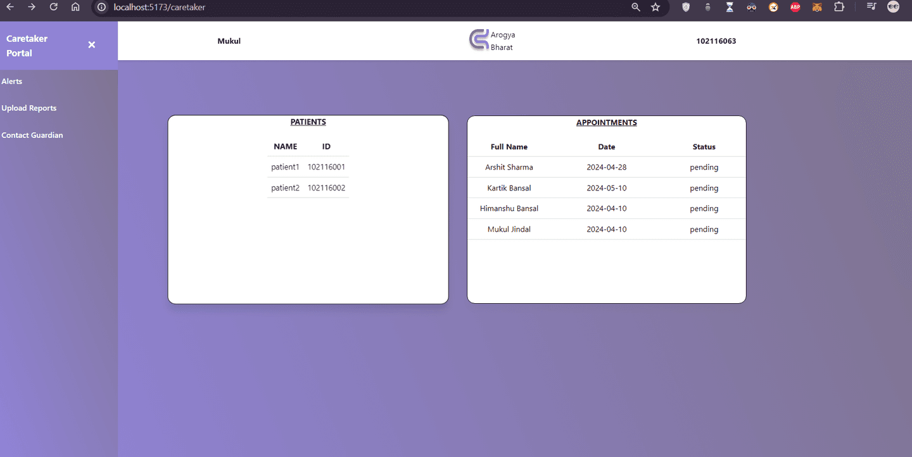Select the Himanshu Bansal appointment name
Viewport: 912px width, 457px height.
point(509,209)
